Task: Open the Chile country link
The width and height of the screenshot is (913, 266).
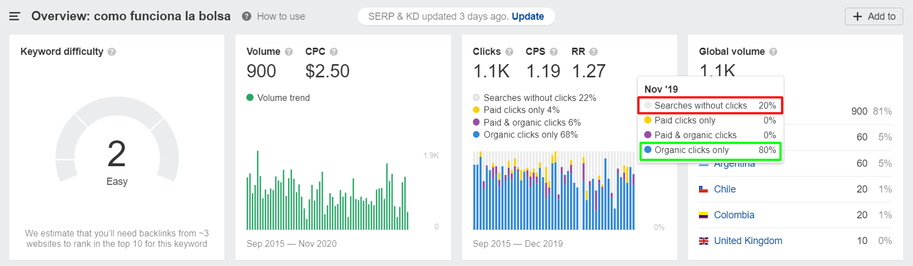Action: point(724,189)
